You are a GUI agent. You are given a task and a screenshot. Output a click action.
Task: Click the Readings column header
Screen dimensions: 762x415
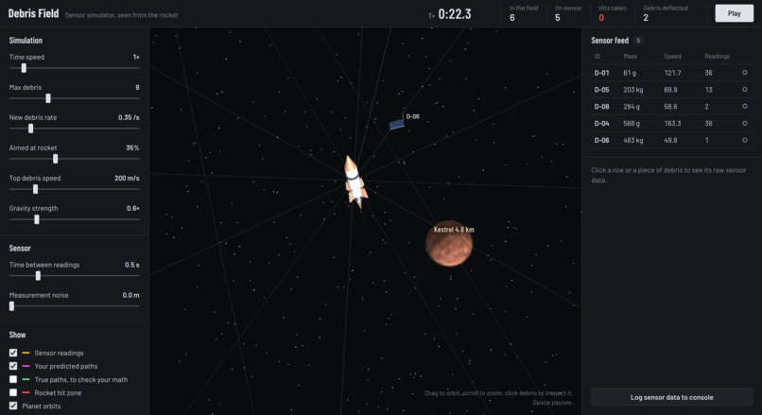click(x=717, y=57)
